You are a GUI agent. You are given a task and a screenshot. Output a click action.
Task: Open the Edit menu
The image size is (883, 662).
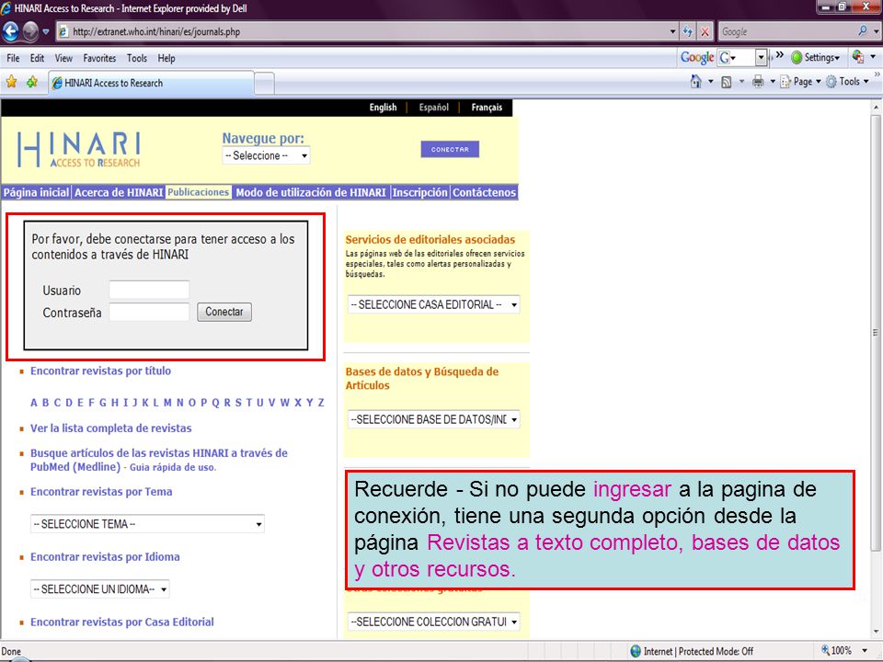(x=37, y=58)
